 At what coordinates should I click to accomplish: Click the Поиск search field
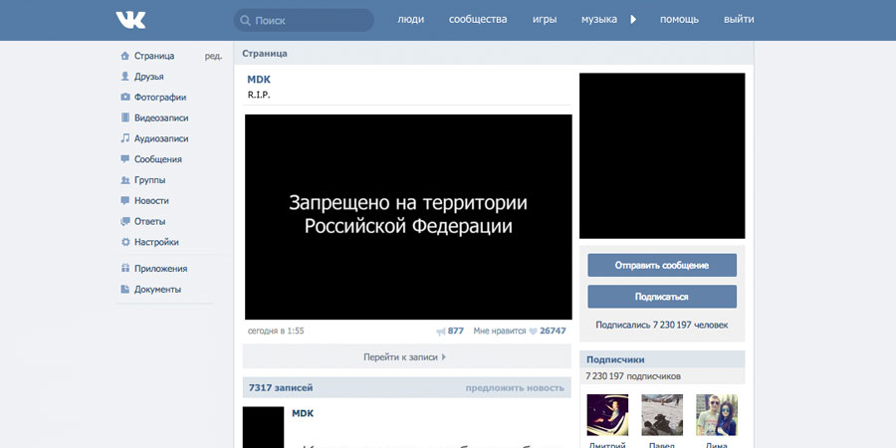(304, 21)
